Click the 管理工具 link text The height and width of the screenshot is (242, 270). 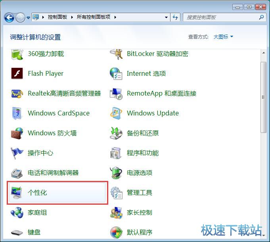coord(140,192)
